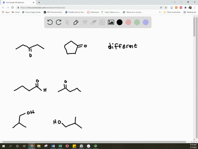Click the share page icon in address bar

pos(161,7)
